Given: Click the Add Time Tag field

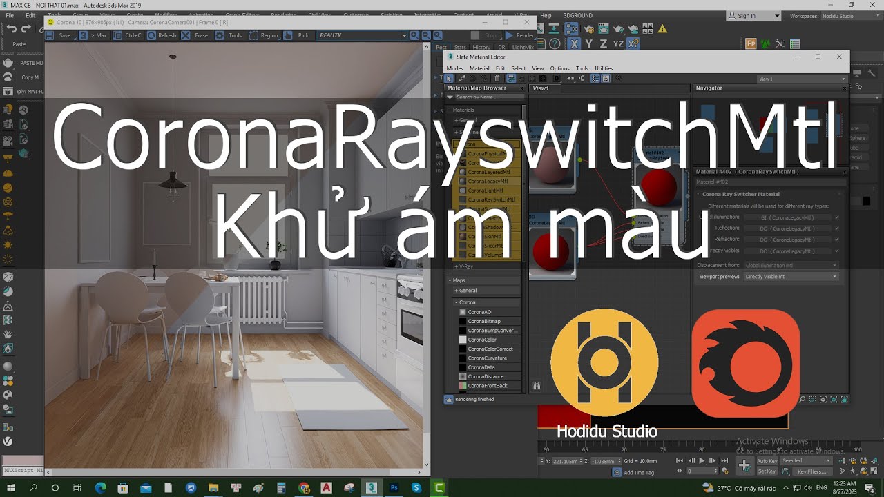Looking at the screenshot, I should point(639,472).
